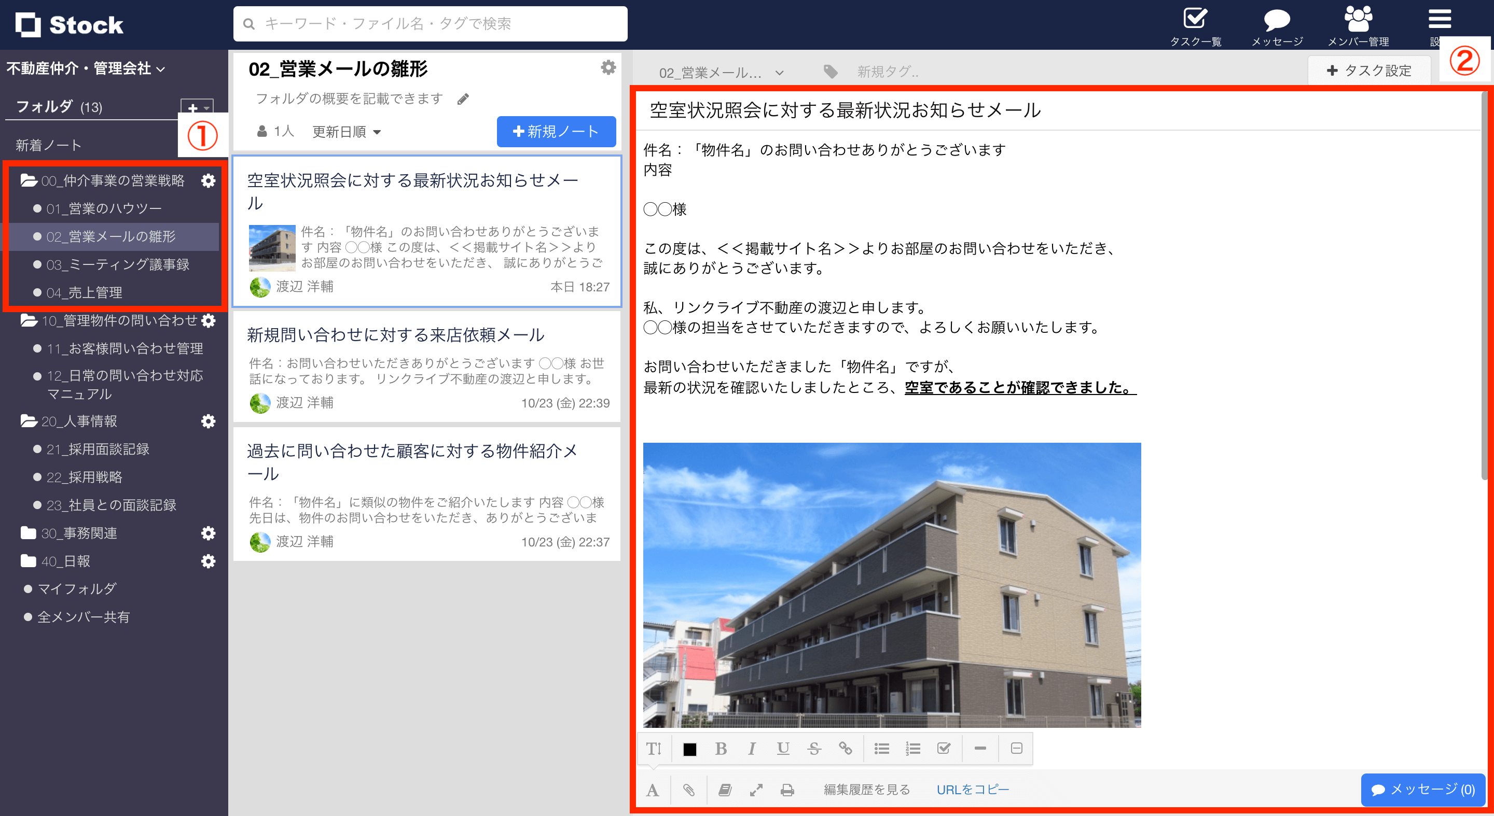This screenshot has width=1494, height=816.
Task: Click the keyword search field
Action: [430, 24]
